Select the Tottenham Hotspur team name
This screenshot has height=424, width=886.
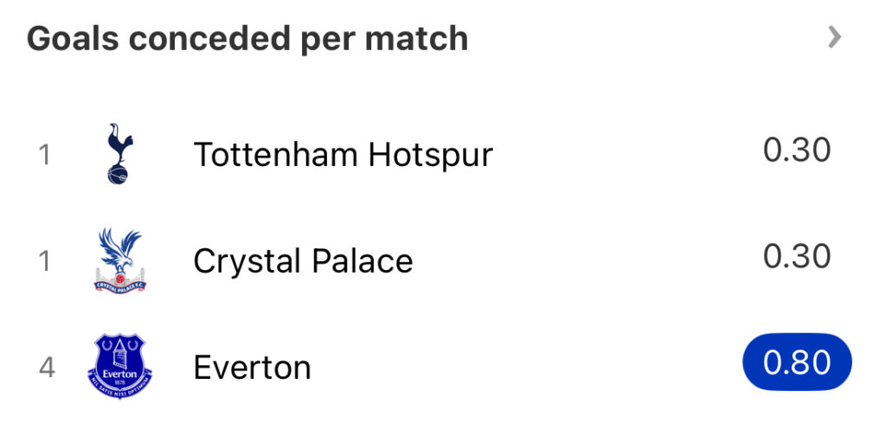tap(343, 154)
